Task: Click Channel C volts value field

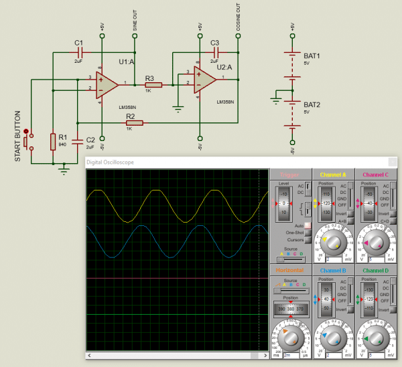Action: (377, 259)
